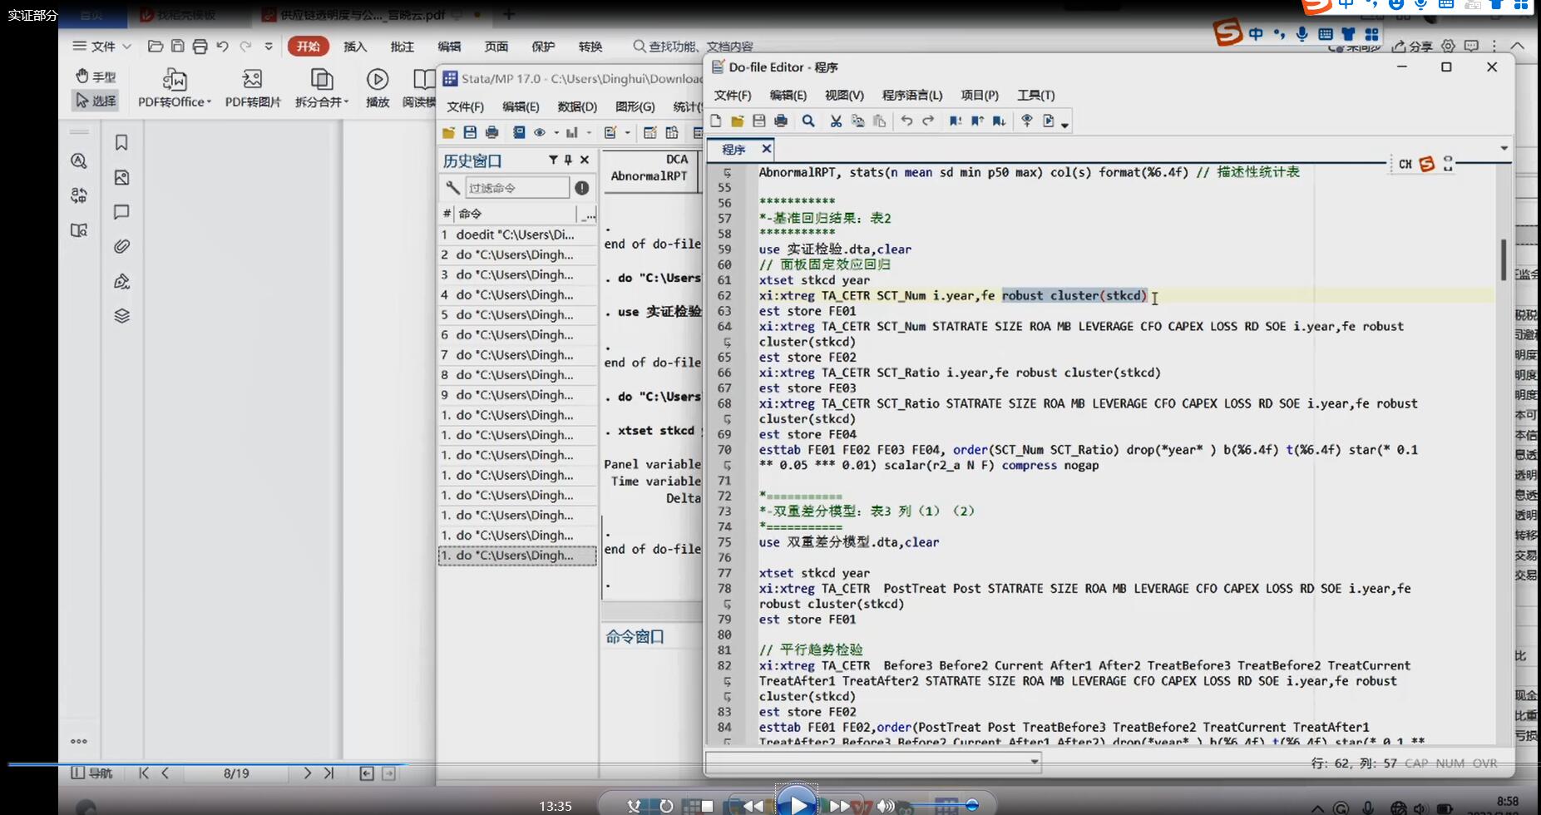Open 图形(G) menu in Stata main window
The image size is (1541, 815).
[x=635, y=106]
